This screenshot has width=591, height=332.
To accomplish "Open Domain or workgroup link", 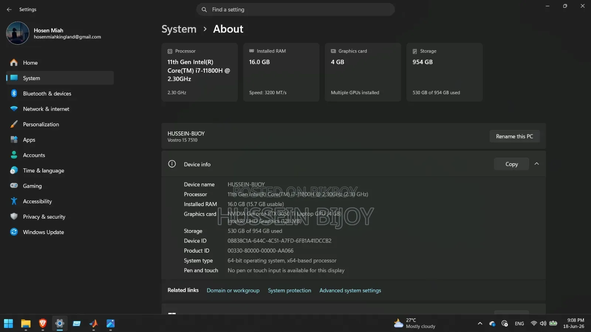I will pos(233,291).
